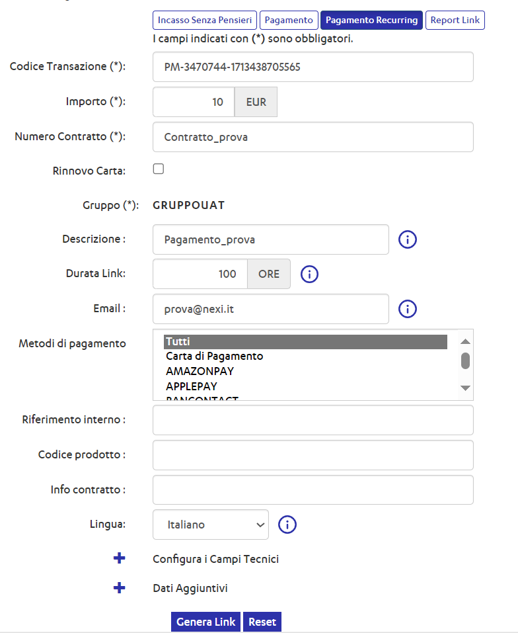Click the EUR currency addon
The height and width of the screenshot is (633, 518).
click(x=256, y=102)
